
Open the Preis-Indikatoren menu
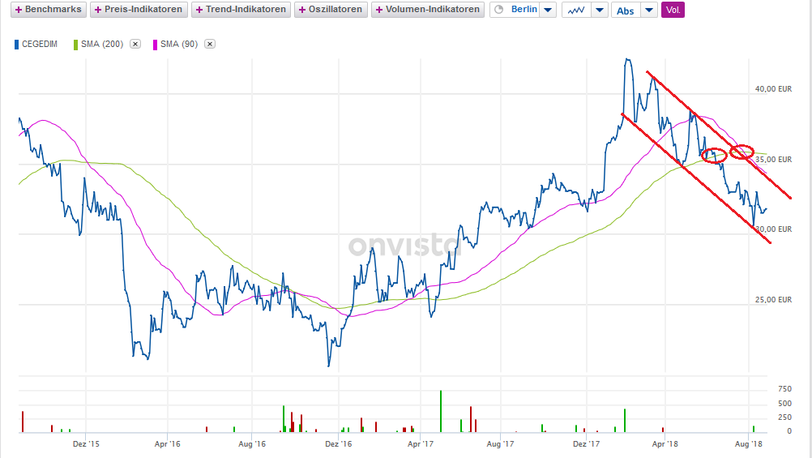point(138,10)
